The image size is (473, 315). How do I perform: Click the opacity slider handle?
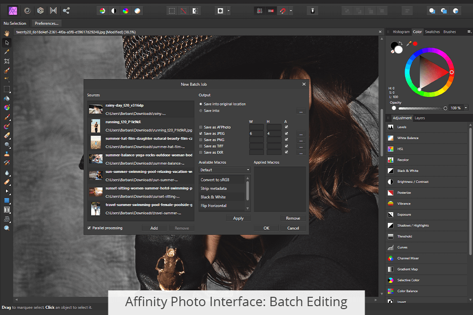coord(445,108)
